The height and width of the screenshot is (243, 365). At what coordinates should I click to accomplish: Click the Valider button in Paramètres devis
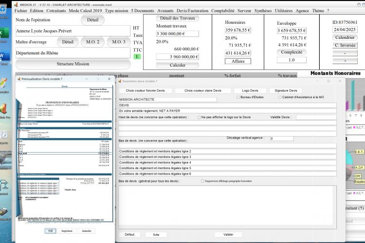[x=228, y=235]
